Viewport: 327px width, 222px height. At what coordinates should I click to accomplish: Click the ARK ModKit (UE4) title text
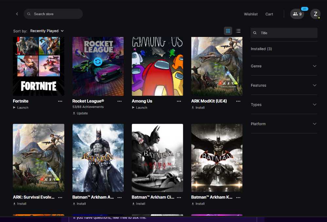(x=209, y=101)
